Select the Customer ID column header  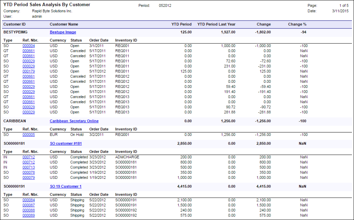click(x=14, y=24)
